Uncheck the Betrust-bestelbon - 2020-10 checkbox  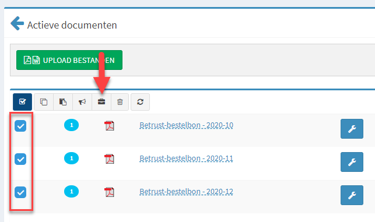pos(20,126)
